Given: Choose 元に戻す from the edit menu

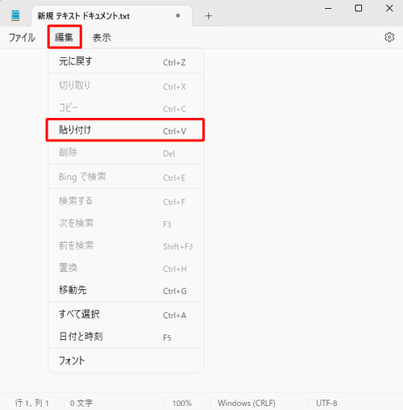Looking at the screenshot, I should click(x=126, y=61).
